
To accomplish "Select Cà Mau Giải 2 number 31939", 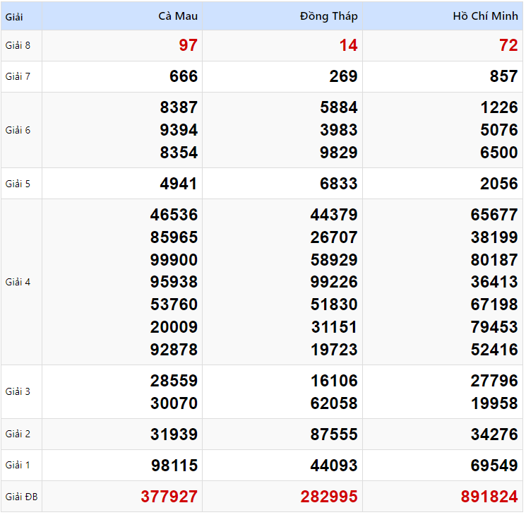I will click(x=174, y=434).
